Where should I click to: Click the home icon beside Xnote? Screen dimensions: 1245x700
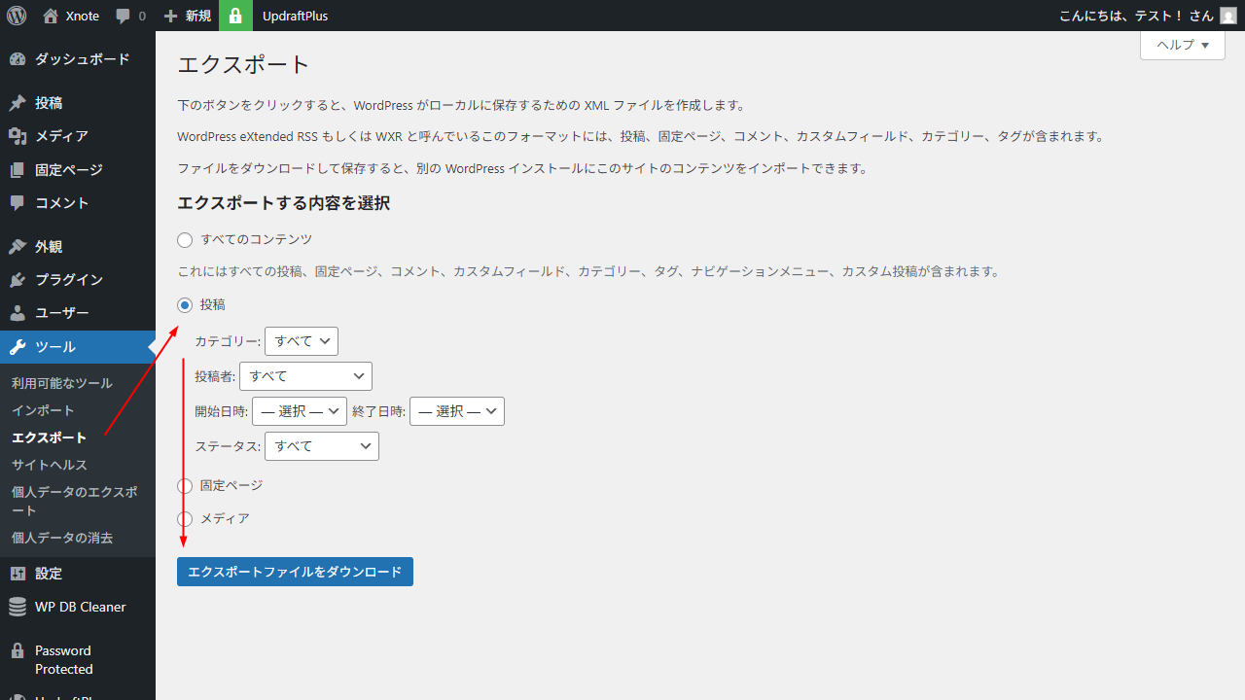point(51,16)
